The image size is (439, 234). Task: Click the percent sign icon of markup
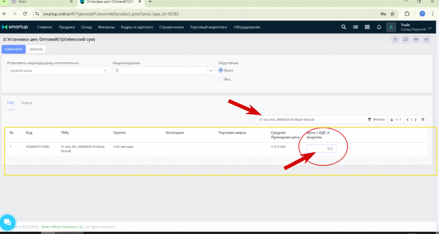click(x=117, y=70)
